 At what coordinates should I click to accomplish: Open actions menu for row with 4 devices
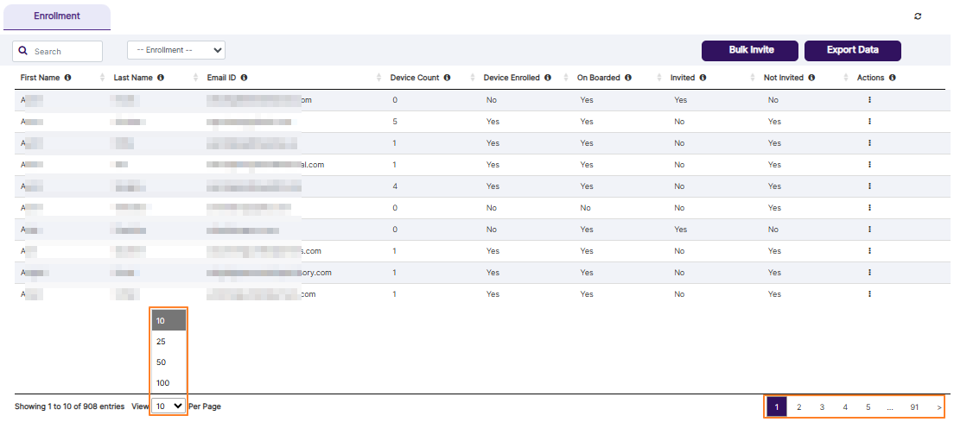coord(869,186)
